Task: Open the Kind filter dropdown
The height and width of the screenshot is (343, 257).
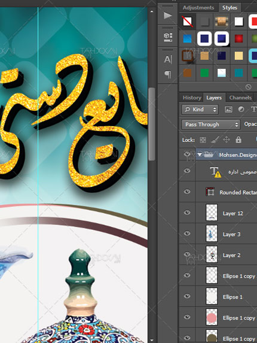Action: click(x=200, y=110)
